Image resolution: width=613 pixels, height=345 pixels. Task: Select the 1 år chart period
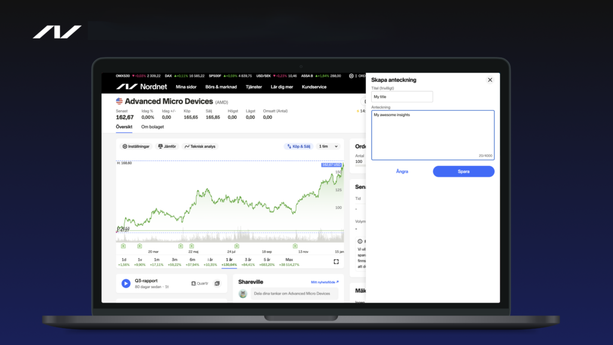229,262
